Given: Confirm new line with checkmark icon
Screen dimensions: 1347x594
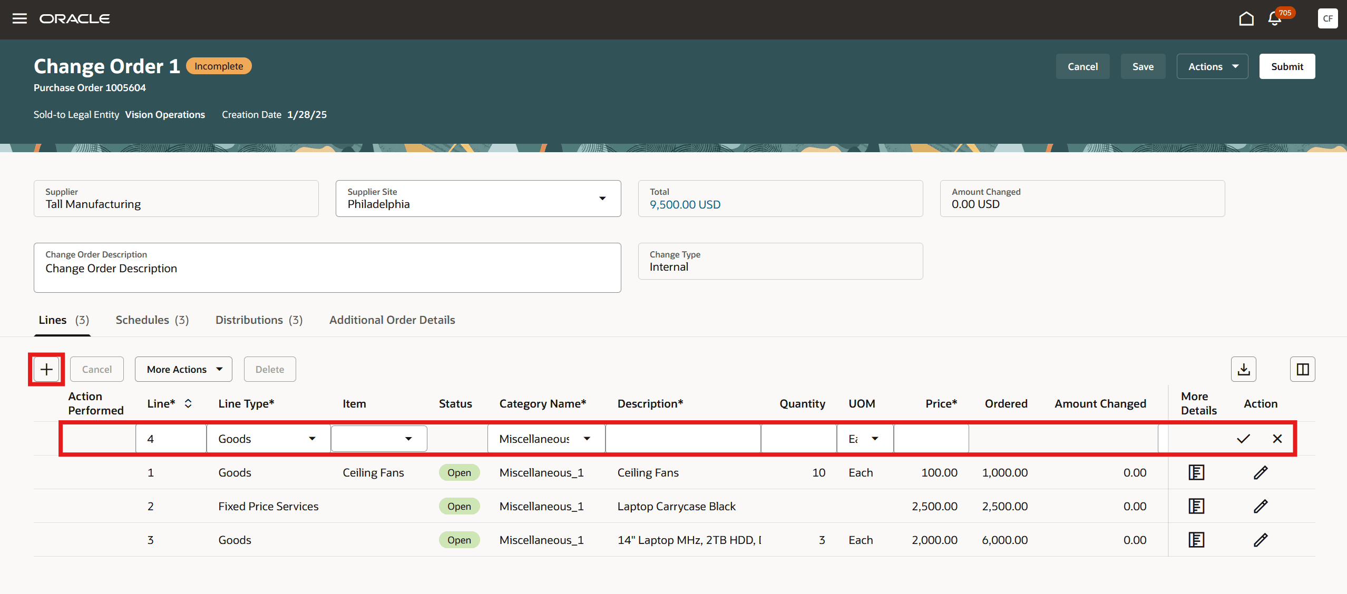Looking at the screenshot, I should pyautogui.click(x=1243, y=439).
